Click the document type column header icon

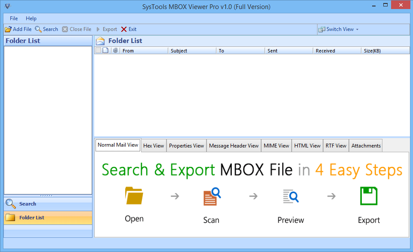pyautogui.click(x=105, y=50)
